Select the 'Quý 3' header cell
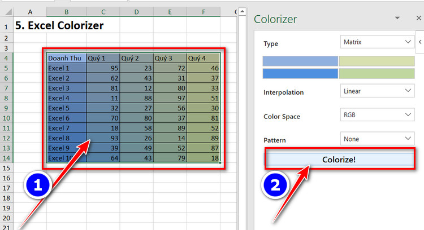 (x=170, y=58)
